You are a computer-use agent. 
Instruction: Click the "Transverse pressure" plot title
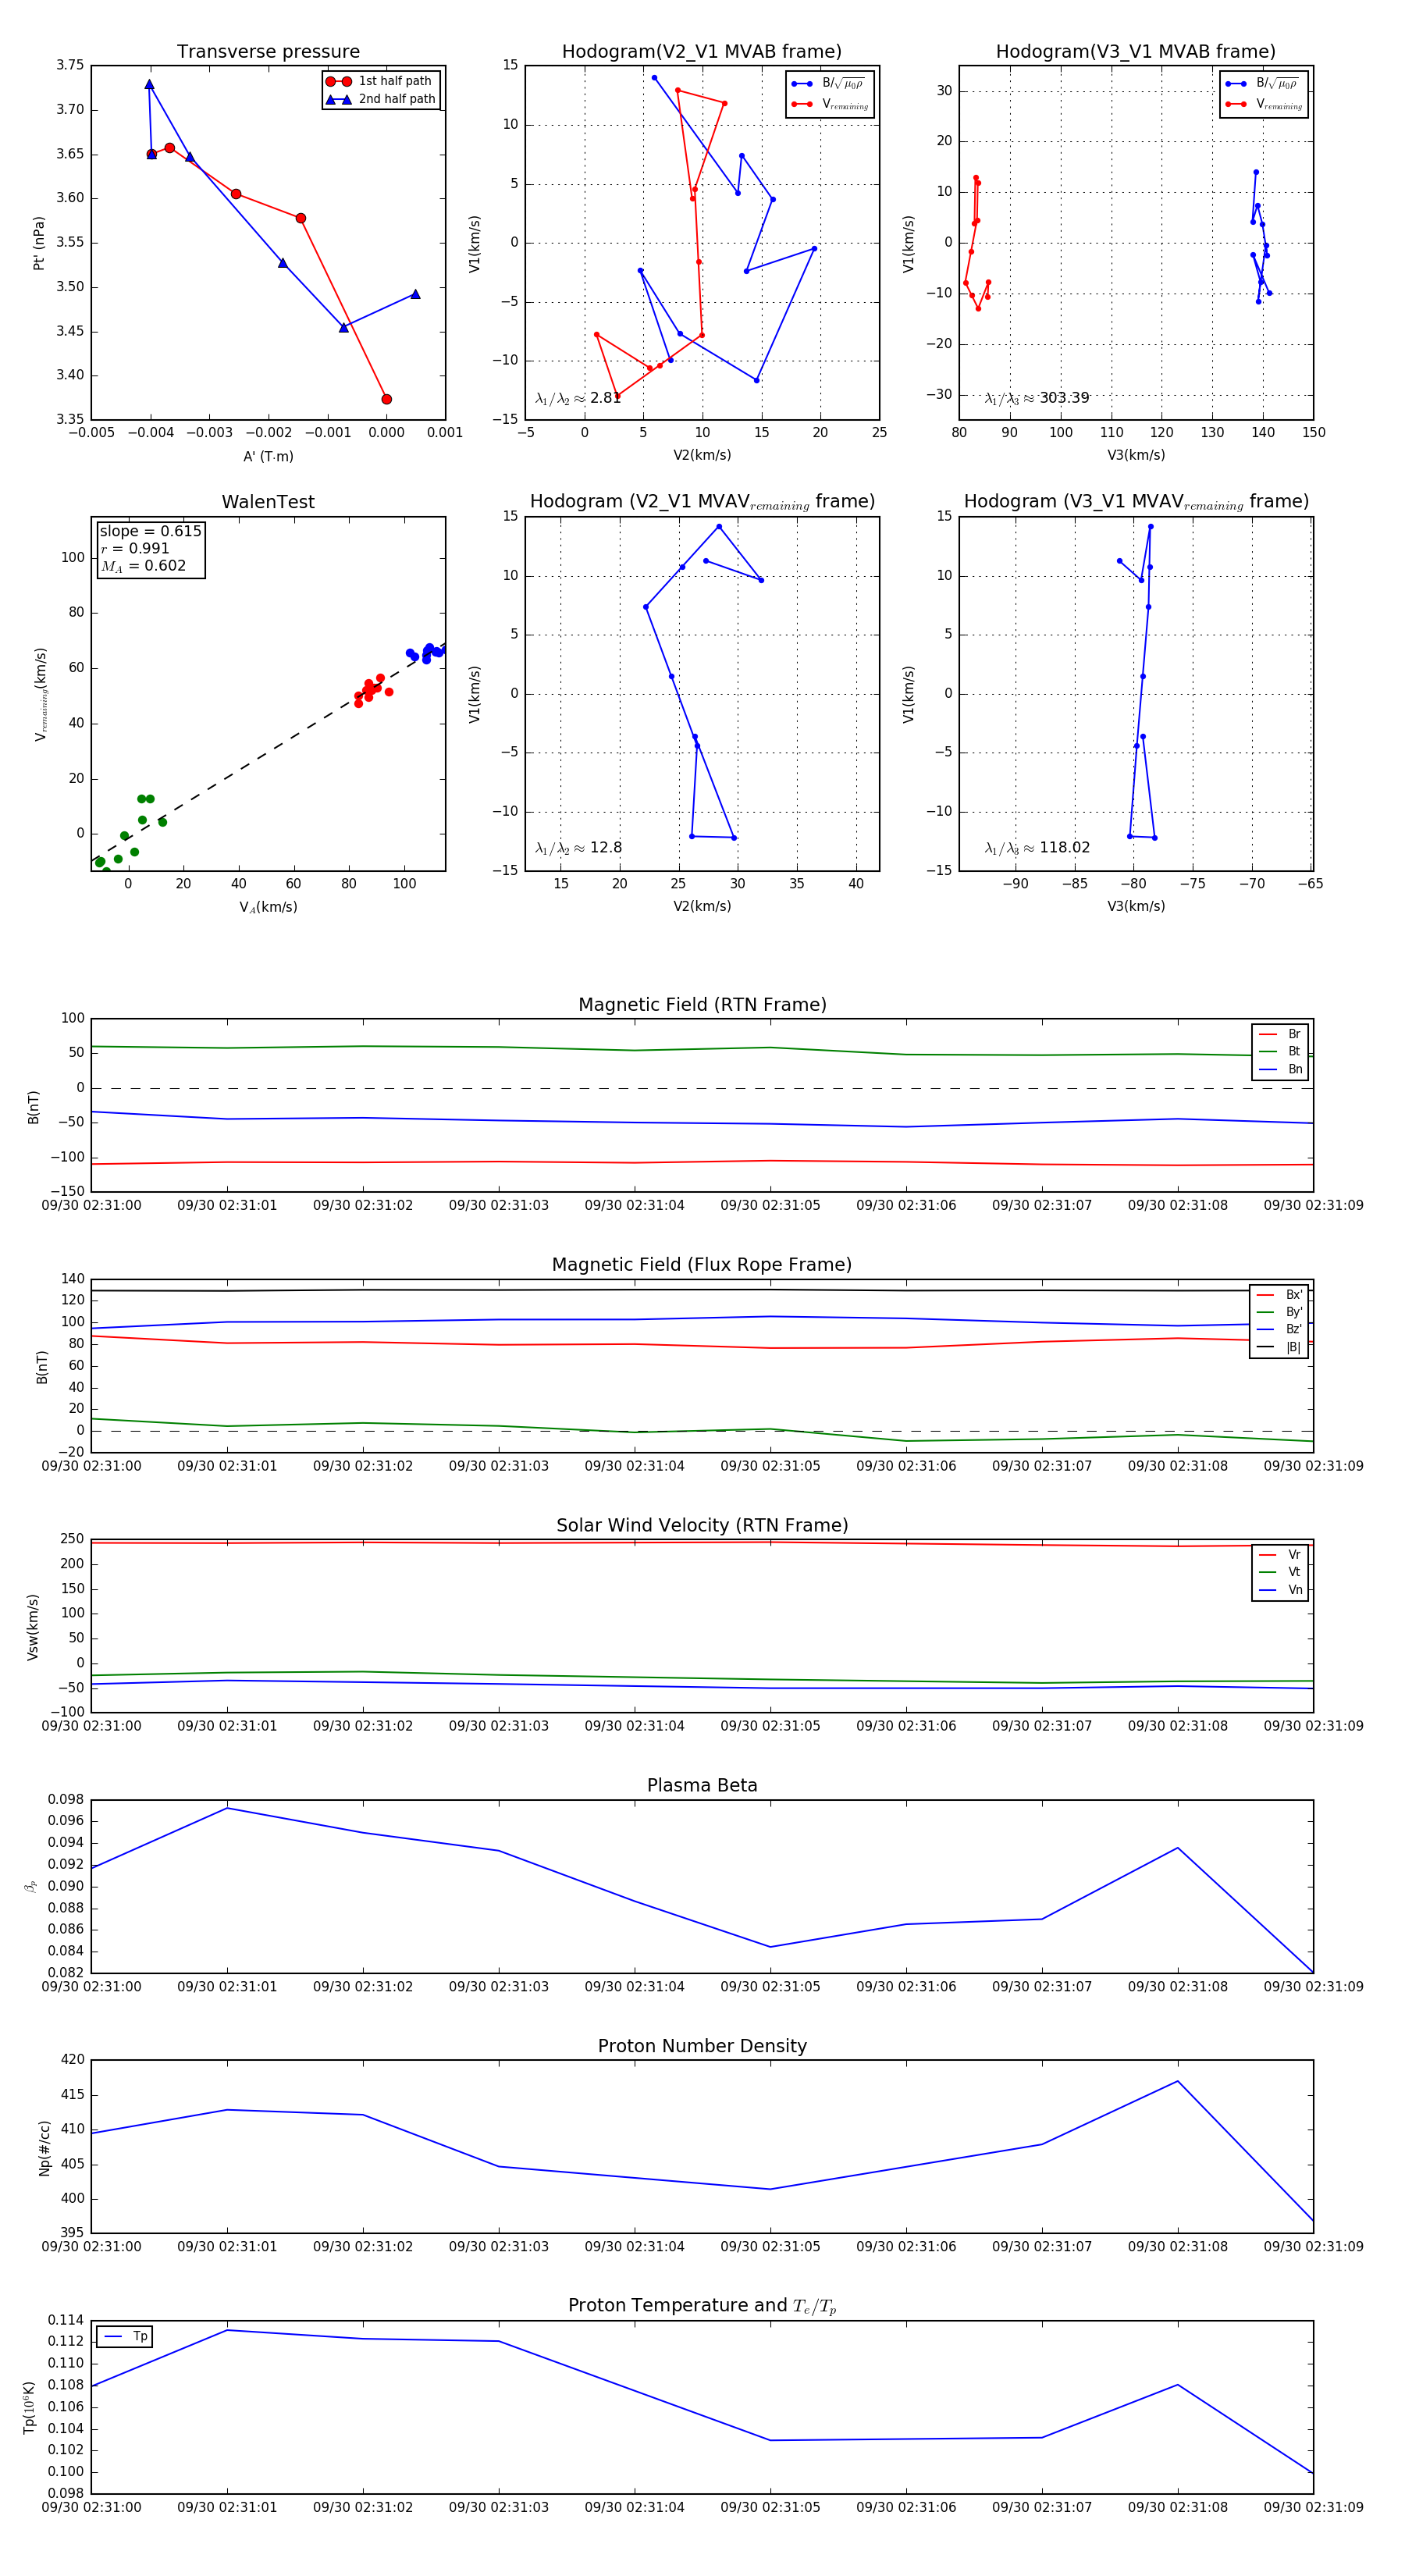pyautogui.click(x=268, y=52)
